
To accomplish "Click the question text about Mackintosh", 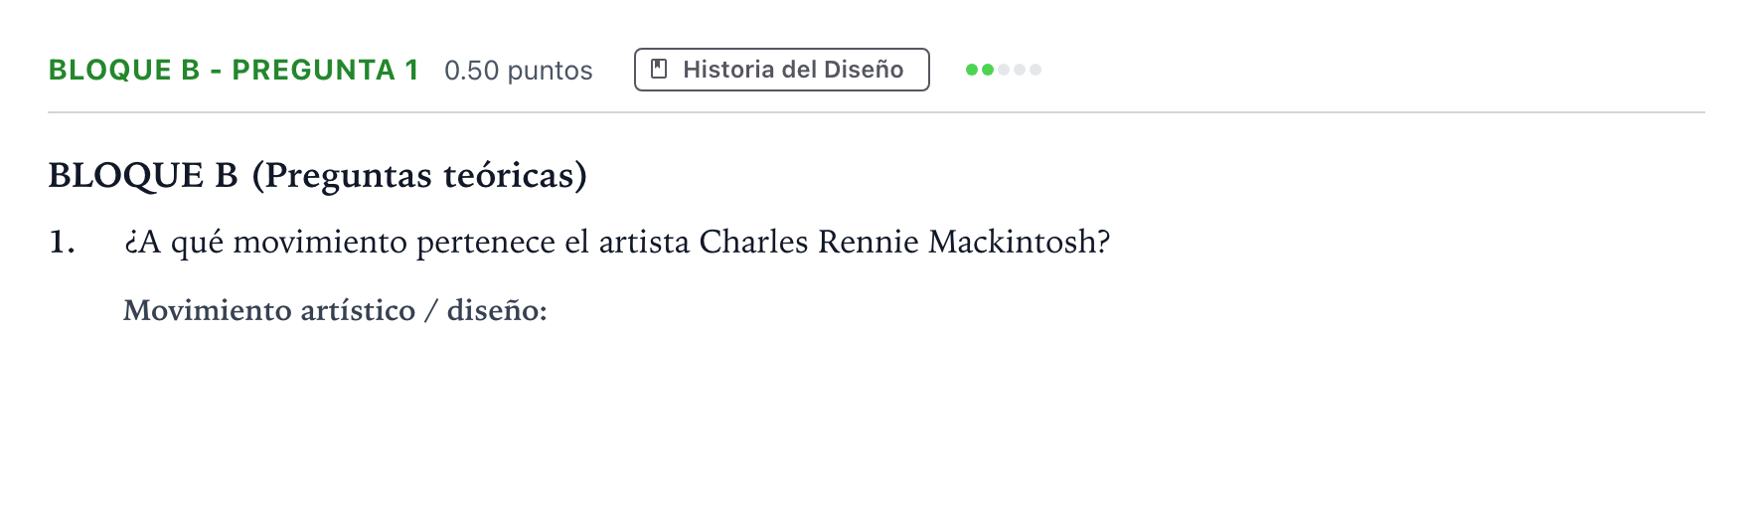I will coord(616,243).
